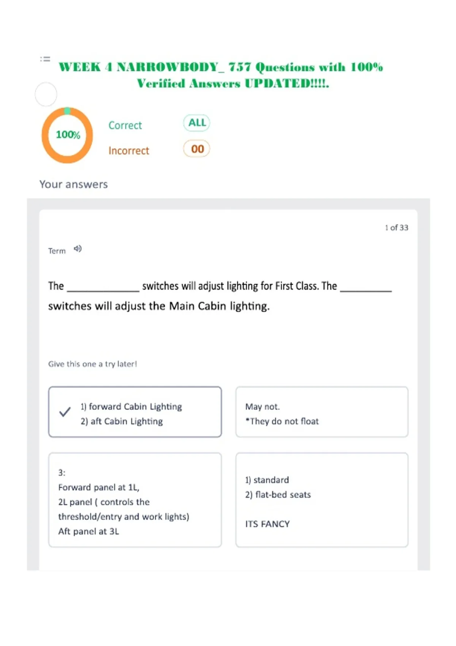The image size is (456, 646).
Task: Select the 'May not. They do not float' answer
Action: click(322, 412)
